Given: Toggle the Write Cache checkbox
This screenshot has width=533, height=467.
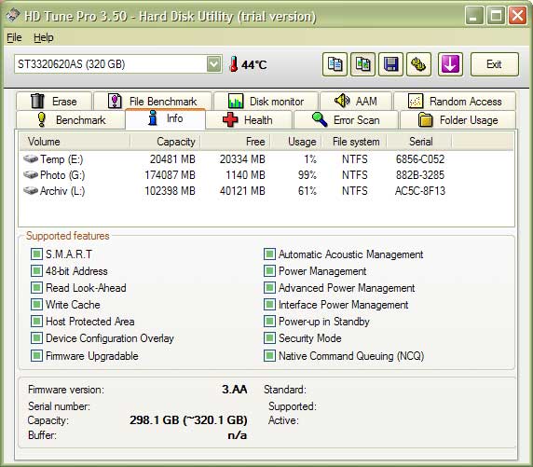Looking at the screenshot, I should pyautogui.click(x=36, y=305).
